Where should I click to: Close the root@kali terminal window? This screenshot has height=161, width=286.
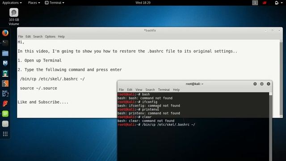[x=269, y=84]
